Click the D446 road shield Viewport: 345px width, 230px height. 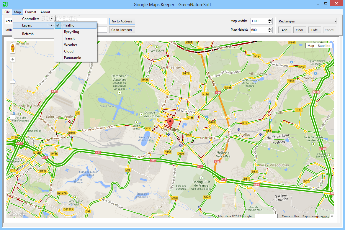[x=207, y=197]
